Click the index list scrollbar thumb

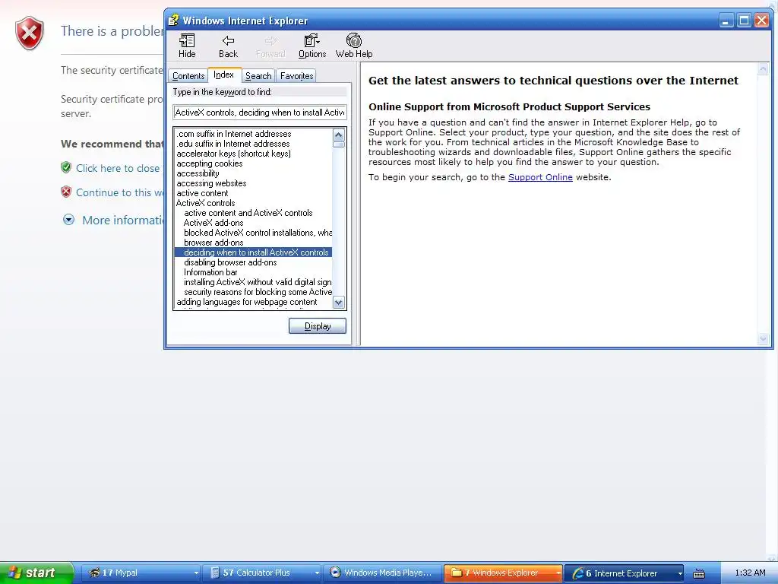(339, 144)
